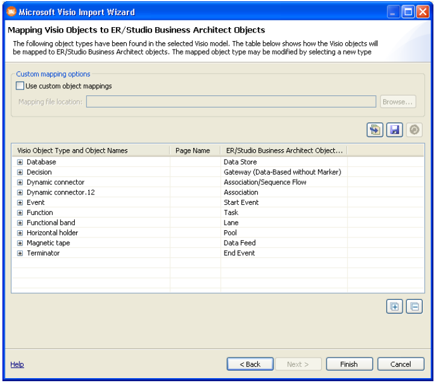Screen dimensions: 434x383
Task: Select the Function tree item label
Action: (40, 213)
